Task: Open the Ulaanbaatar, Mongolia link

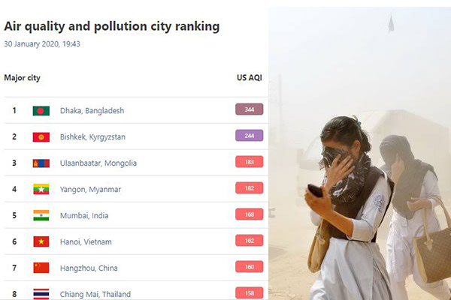Action: tap(98, 163)
